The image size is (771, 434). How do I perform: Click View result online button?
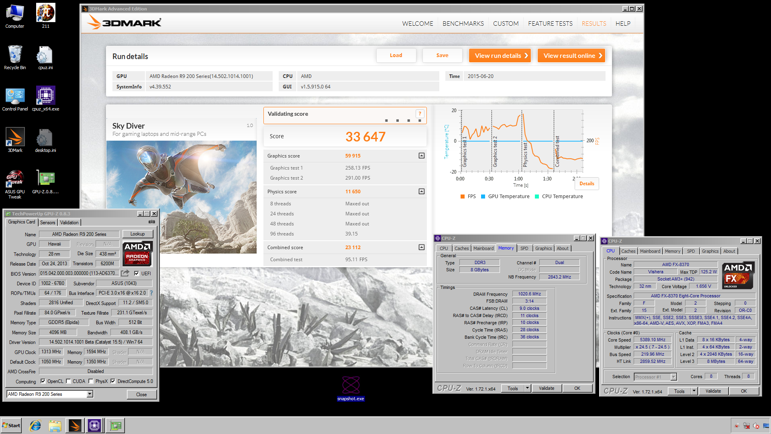(571, 55)
